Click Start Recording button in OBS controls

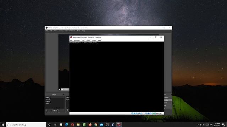pos(168,100)
